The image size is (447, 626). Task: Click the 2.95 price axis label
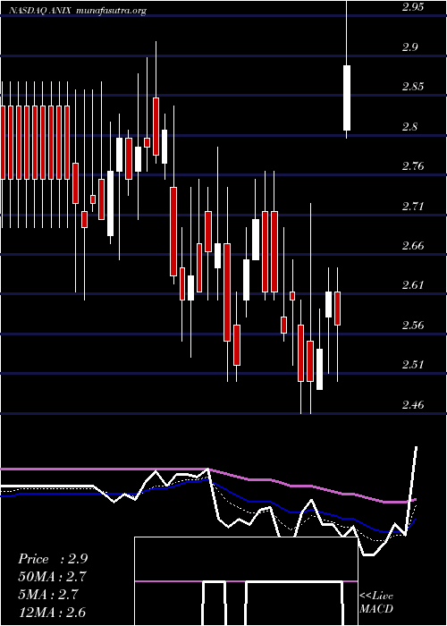(x=413, y=7)
